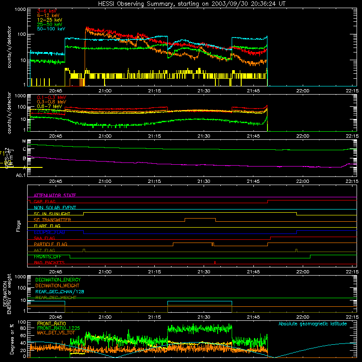Click the DECIMATION_ENERGY legend label

[x=58, y=280]
